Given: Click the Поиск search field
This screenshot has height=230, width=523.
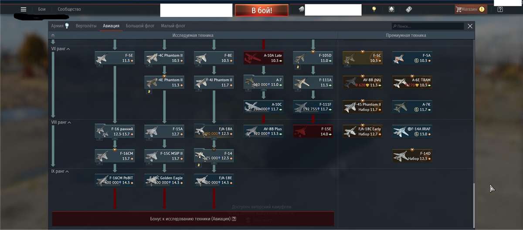Looking at the screenshot, I should click(x=427, y=26).
